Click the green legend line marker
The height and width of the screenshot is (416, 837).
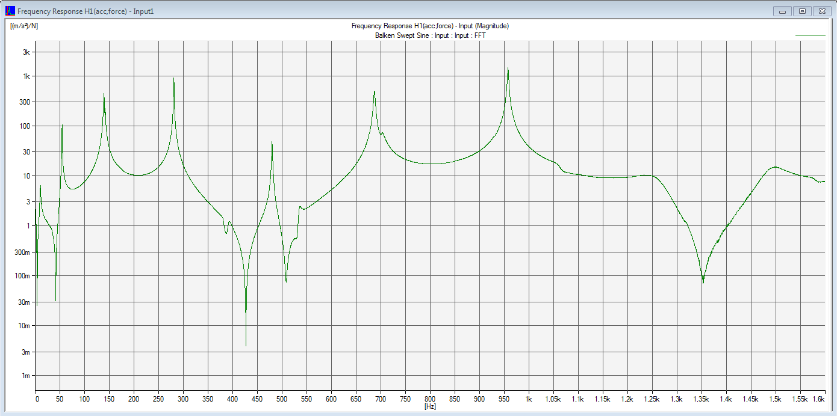tap(810, 35)
